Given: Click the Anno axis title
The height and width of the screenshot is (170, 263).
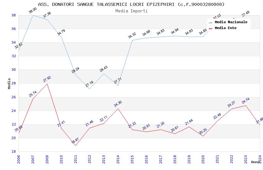Looking at the screenshot, I should tap(255, 162).
